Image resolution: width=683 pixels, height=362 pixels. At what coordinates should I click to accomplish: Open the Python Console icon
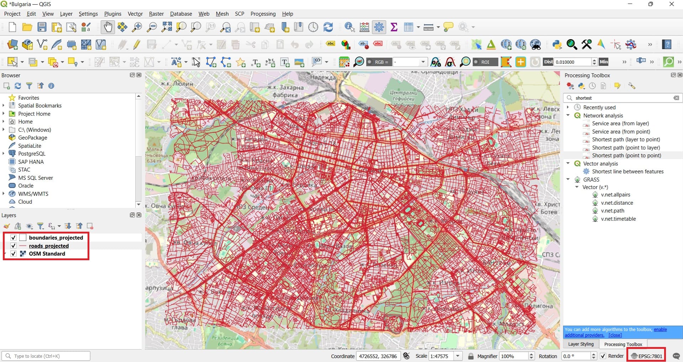click(x=557, y=44)
